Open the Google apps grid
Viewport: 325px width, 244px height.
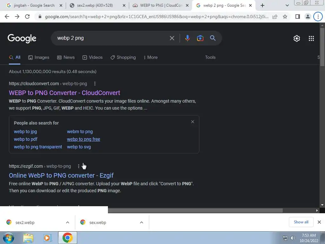311,38
